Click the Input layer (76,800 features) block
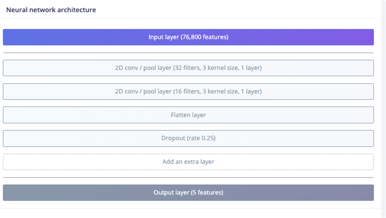The width and height of the screenshot is (386, 218). pos(188,37)
